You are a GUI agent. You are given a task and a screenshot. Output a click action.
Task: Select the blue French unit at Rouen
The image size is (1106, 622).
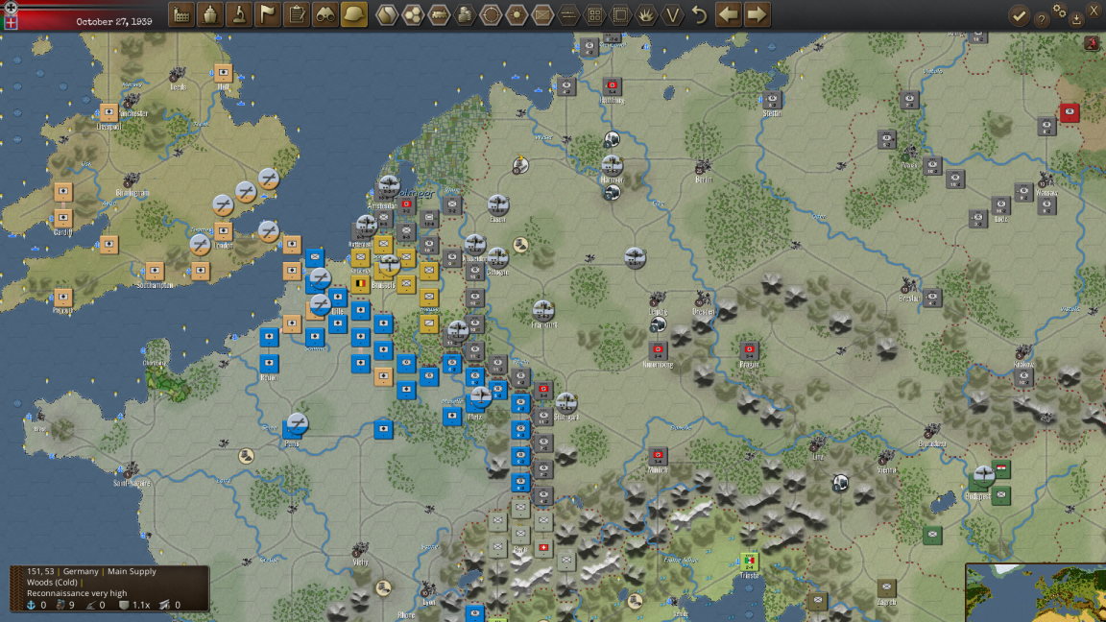[x=269, y=364]
